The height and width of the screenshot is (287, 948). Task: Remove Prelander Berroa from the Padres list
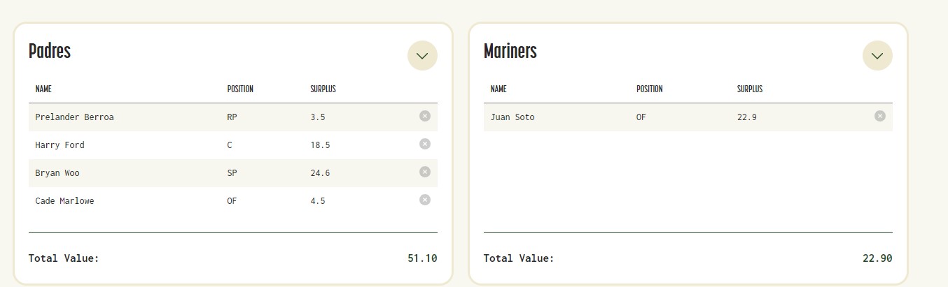click(x=424, y=116)
